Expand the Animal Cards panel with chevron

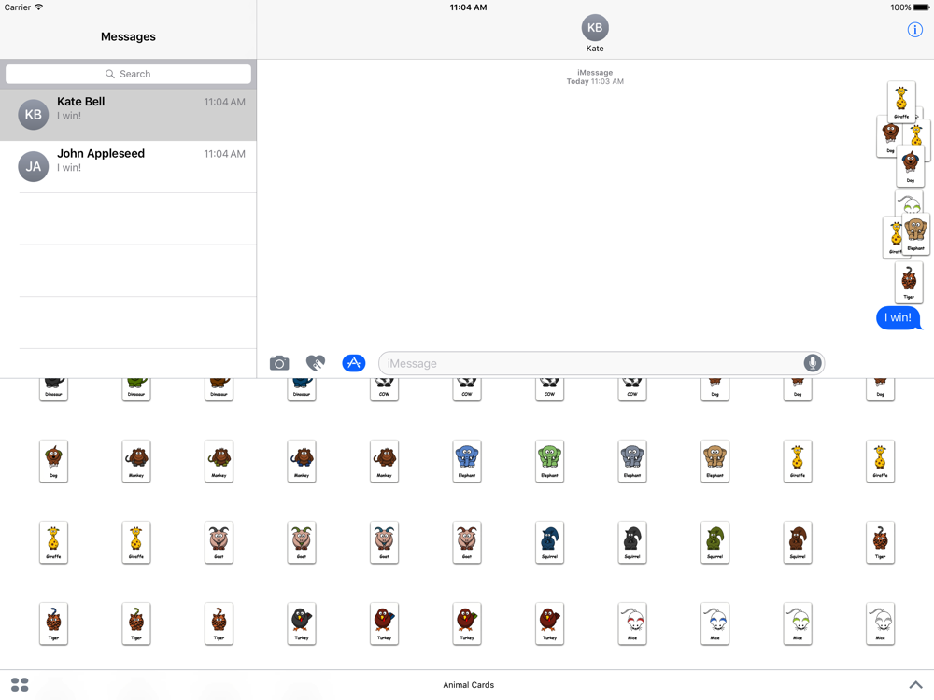pos(915,684)
